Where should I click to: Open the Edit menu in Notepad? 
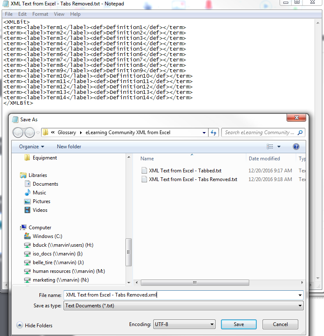22,14
